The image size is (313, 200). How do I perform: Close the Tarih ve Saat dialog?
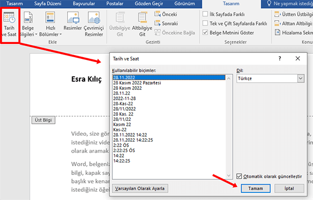tap(298, 59)
